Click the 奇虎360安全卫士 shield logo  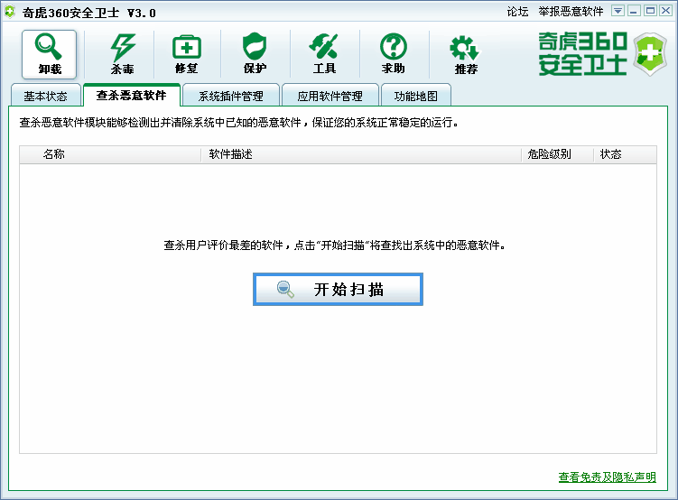[x=650, y=54]
